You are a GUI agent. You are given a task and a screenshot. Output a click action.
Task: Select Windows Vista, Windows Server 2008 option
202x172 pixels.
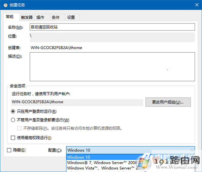101,168
